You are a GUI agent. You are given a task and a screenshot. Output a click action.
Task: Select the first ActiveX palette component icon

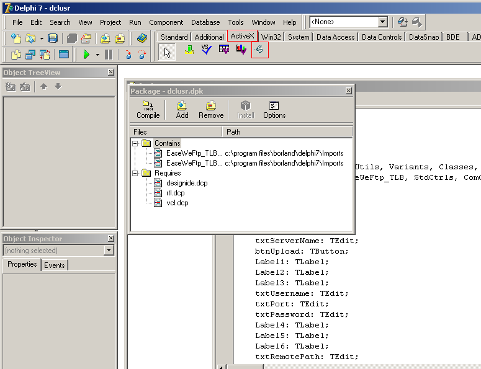189,50
